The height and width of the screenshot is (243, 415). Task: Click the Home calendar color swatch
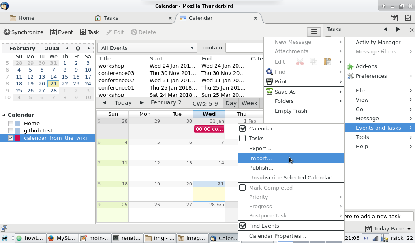[17, 123]
